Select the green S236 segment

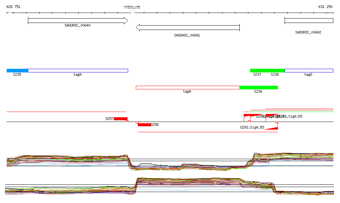pyautogui.click(x=258, y=87)
